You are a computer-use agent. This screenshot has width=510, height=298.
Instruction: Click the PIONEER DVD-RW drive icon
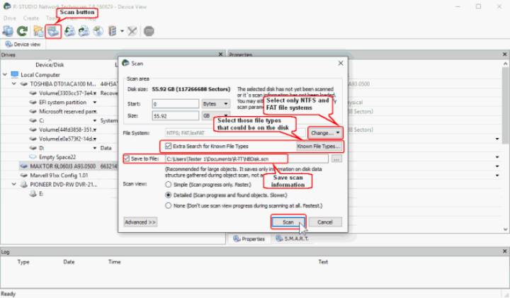(x=24, y=184)
